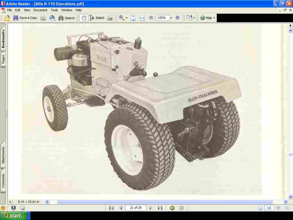Open a PDF with the Open file icon
Image resolution: width=293 pixels, height=220 pixels.
click(x=6, y=18)
